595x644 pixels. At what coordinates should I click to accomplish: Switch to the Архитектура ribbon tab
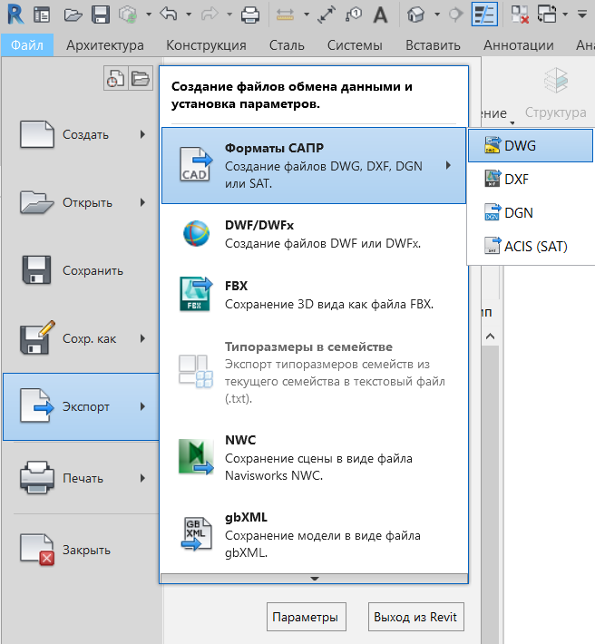tap(105, 44)
